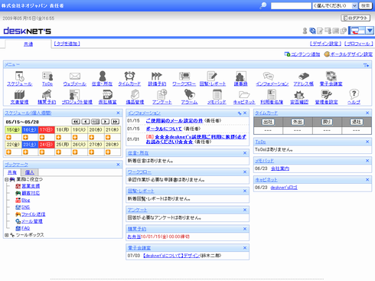Select the 共有 bookmark tab
The image size is (375, 281).
click(12, 172)
